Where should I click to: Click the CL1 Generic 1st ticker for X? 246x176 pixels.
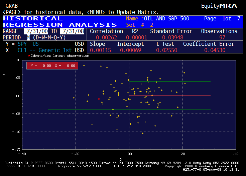tap(44, 50)
